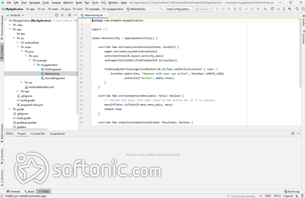Open the SDK Manager download icon
The height and width of the screenshot is (198, 305).
tap(290, 9)
